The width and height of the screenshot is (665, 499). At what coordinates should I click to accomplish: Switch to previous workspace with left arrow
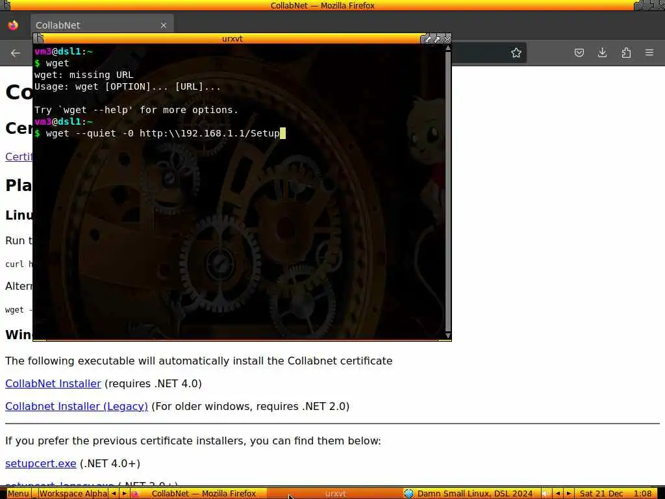tap(114, 494)
